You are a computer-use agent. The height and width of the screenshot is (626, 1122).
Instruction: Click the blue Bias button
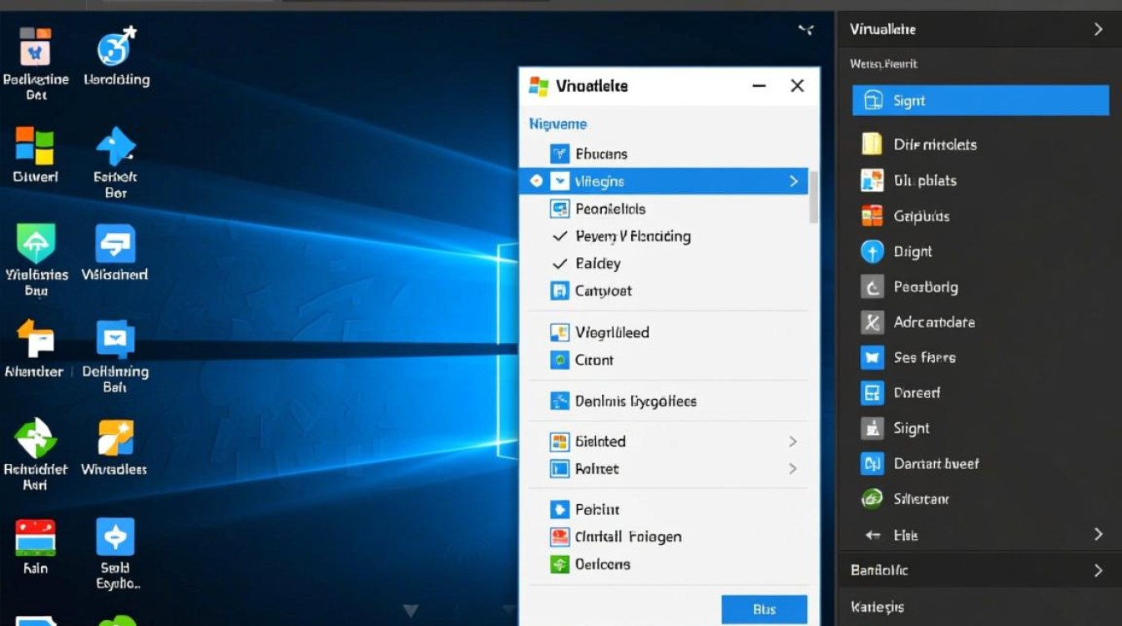click(764, 609)
